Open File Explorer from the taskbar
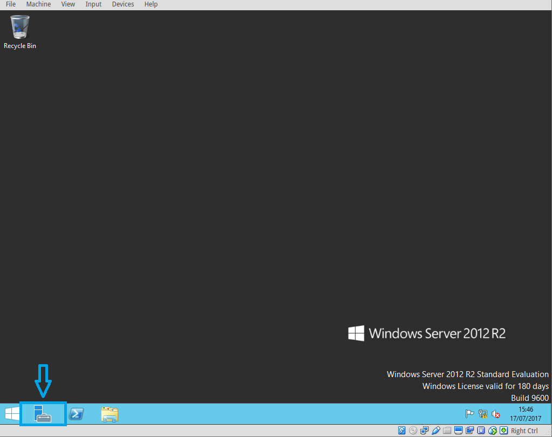 click(110, 414)
